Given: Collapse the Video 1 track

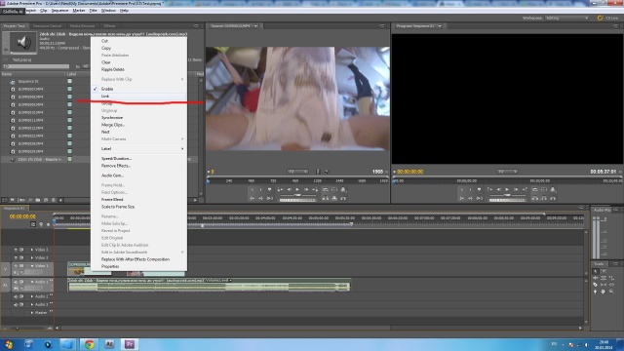Looking at the screenshot, I should [x=32, y=265].
